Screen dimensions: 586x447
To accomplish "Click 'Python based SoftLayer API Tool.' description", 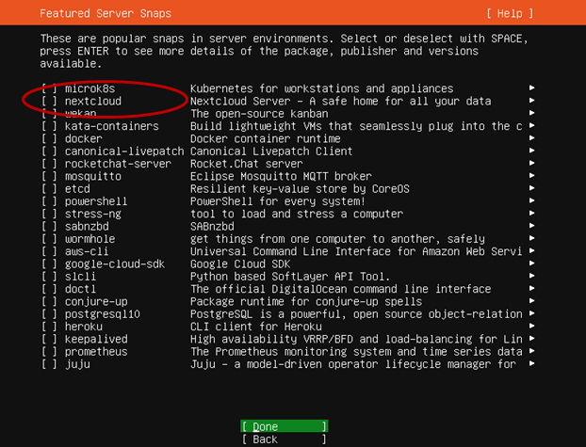I will pyautogui.click(x=290, y=277).
